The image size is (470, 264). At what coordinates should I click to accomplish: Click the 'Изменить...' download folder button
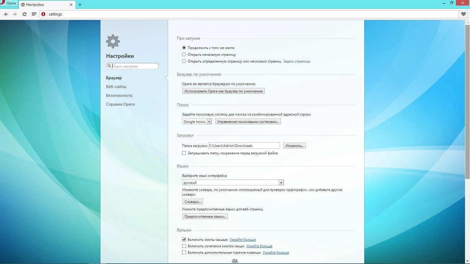[x=295, y=145]
